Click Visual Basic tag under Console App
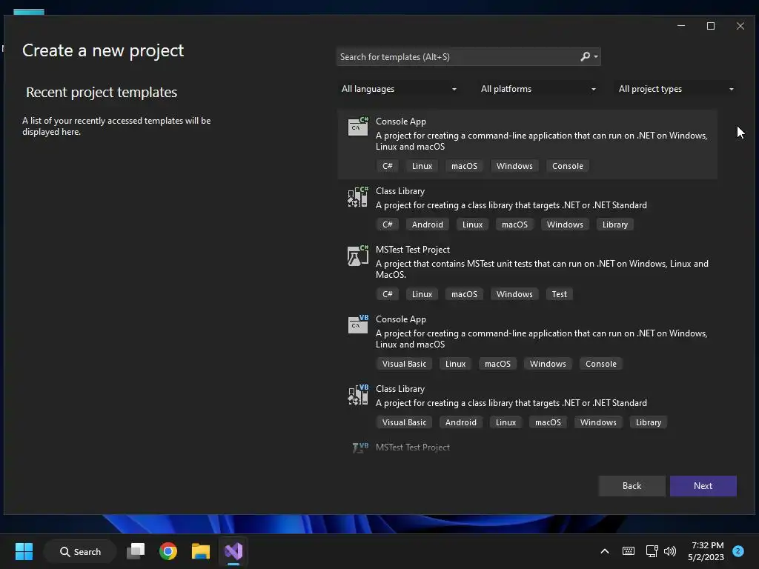The width and height of the screenshot is (759, 569). coord(404,364)
